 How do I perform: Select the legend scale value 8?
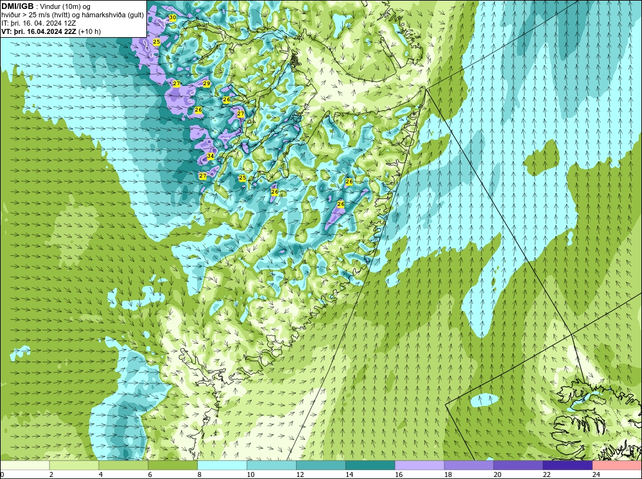[x=200, y=475]
